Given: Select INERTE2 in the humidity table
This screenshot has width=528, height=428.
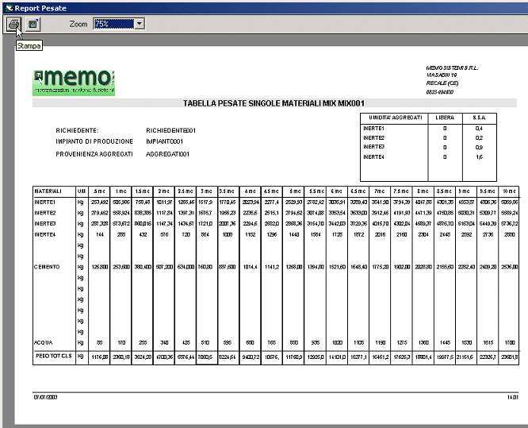Looking at the screenshot, I should coord(373,138).
